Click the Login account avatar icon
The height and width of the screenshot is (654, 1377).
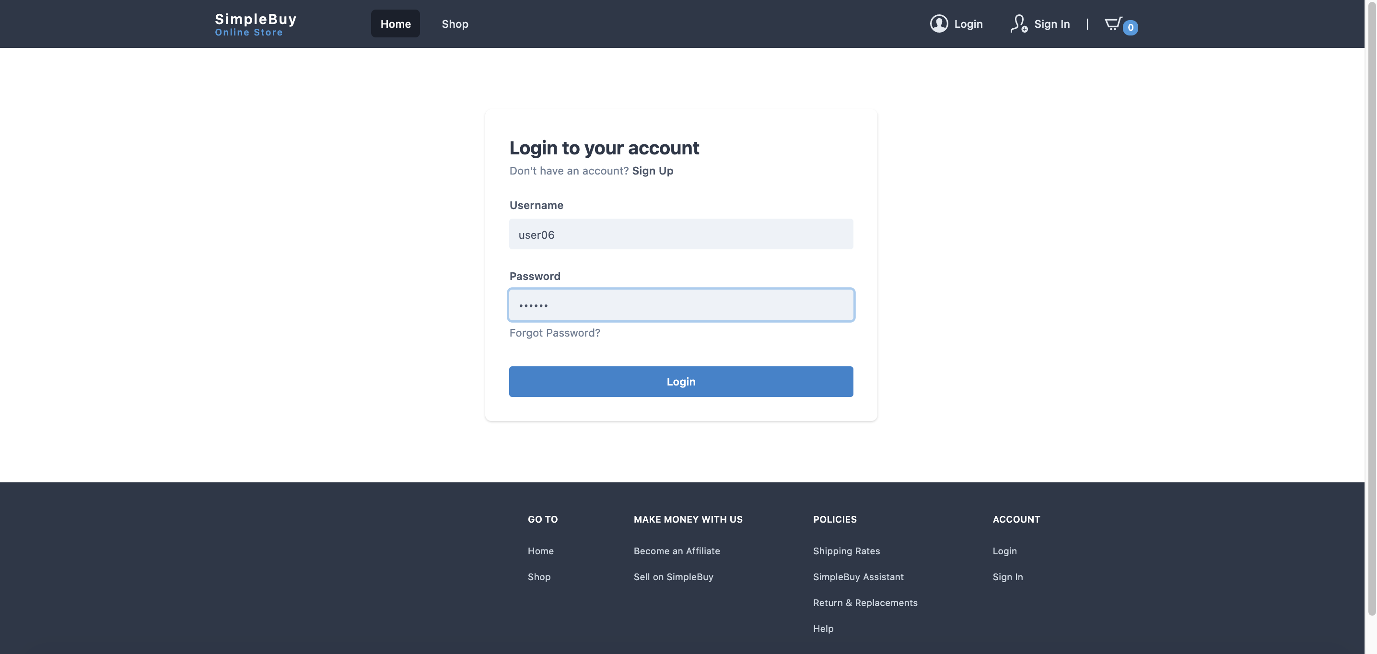click(x=939, y=23)
